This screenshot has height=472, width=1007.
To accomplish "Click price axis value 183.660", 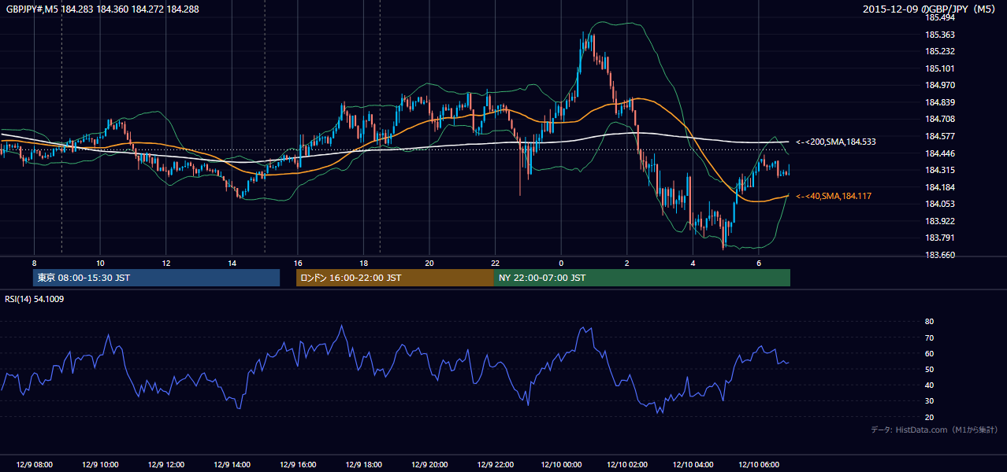I will click(x=941, y=255).
